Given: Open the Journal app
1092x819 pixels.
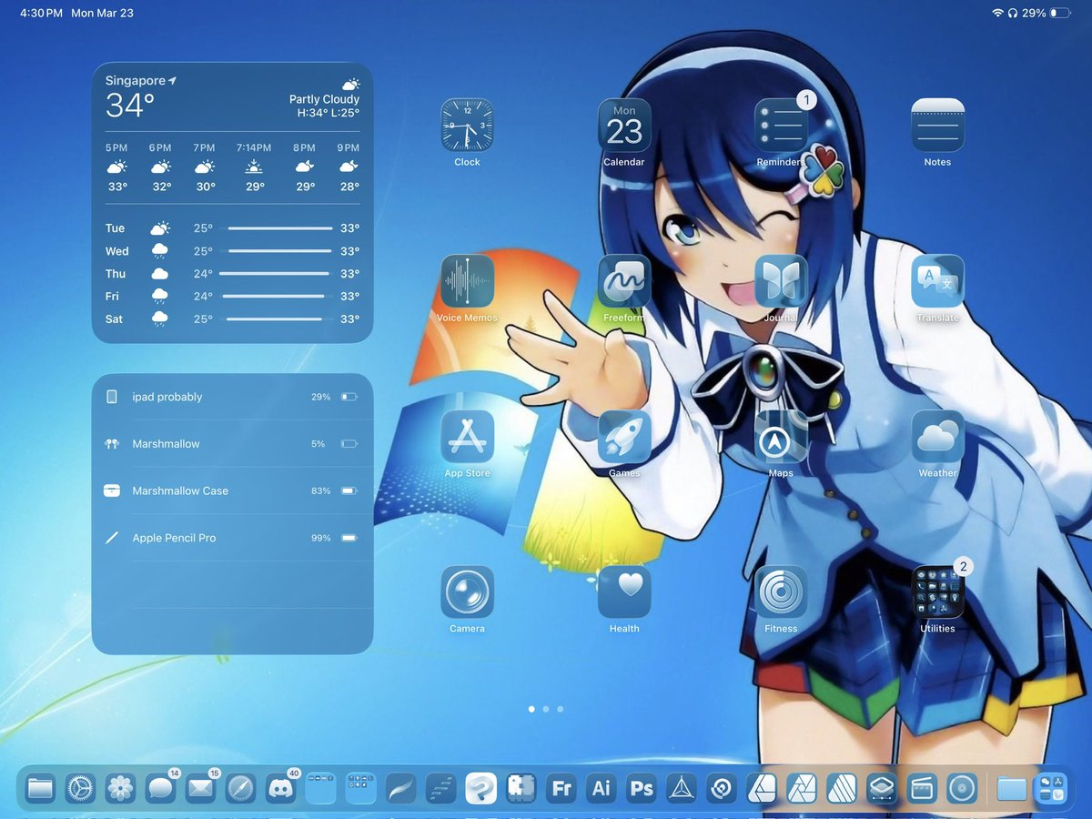Looking at the screenshot, I should tap(781, 281).
